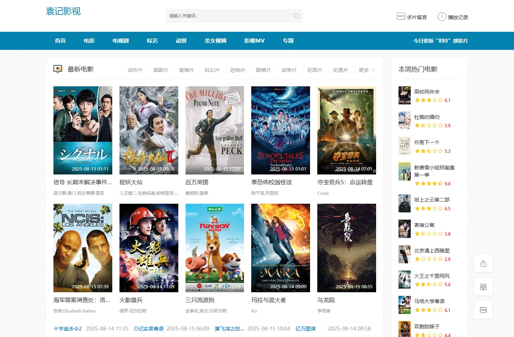Open the シグナル movie poster

pyautogui.click(x=83, y=130)
